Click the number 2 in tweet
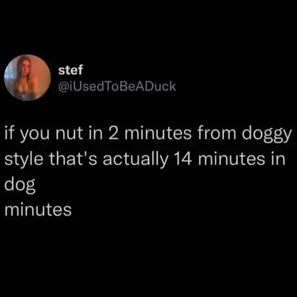The height and width of the screenshot is (297, 297). [112, 134]
